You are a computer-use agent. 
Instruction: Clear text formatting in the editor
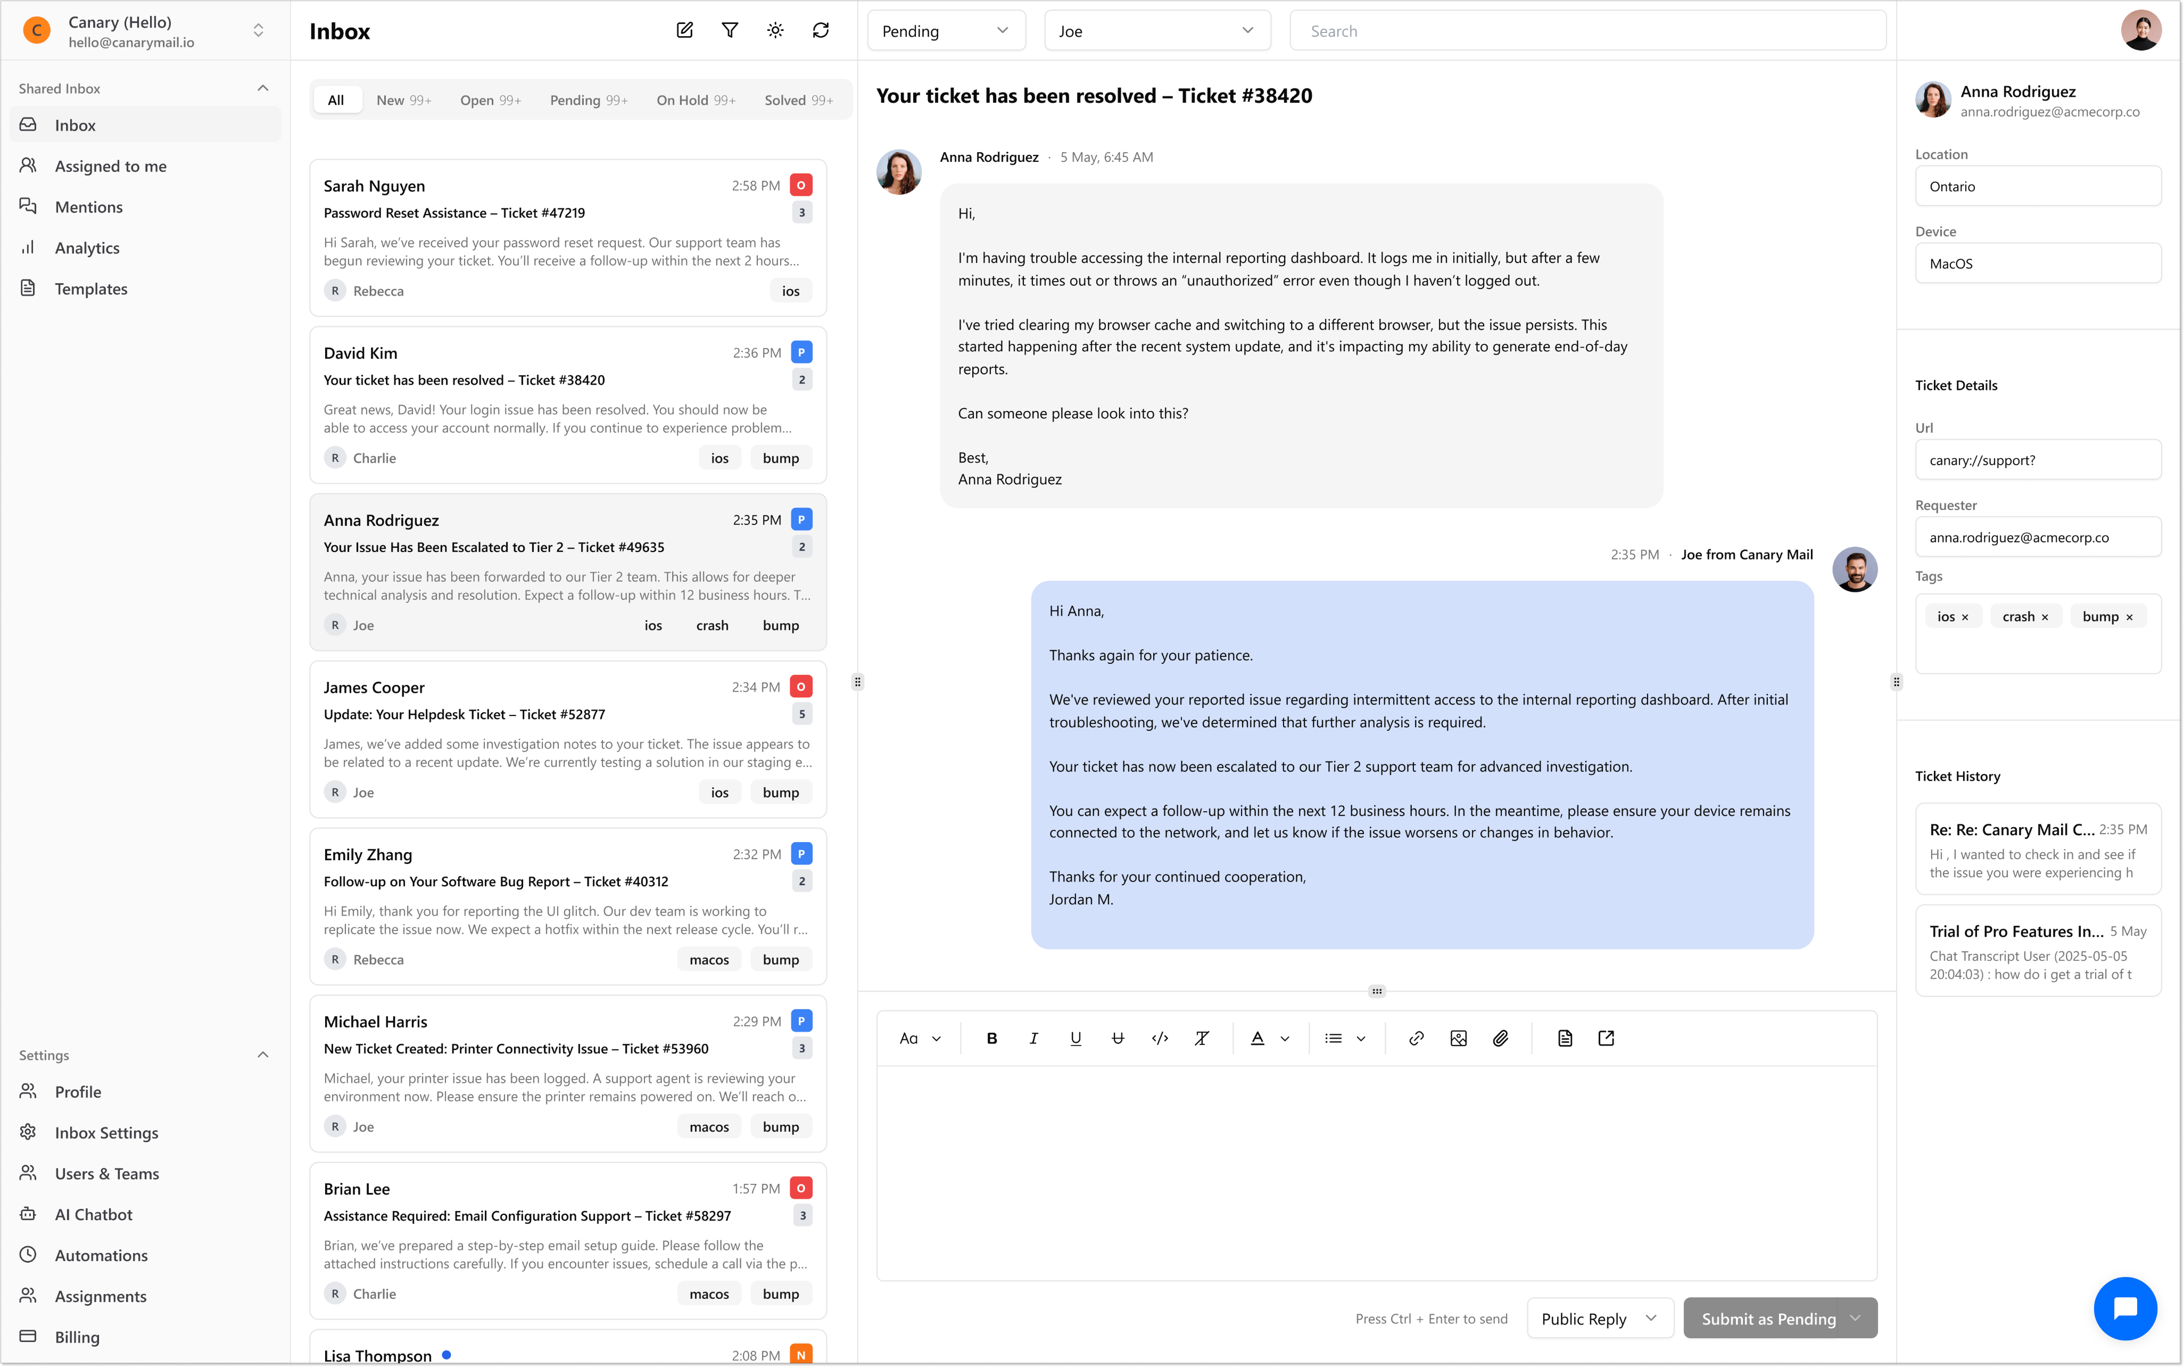coord(1202,1038)
